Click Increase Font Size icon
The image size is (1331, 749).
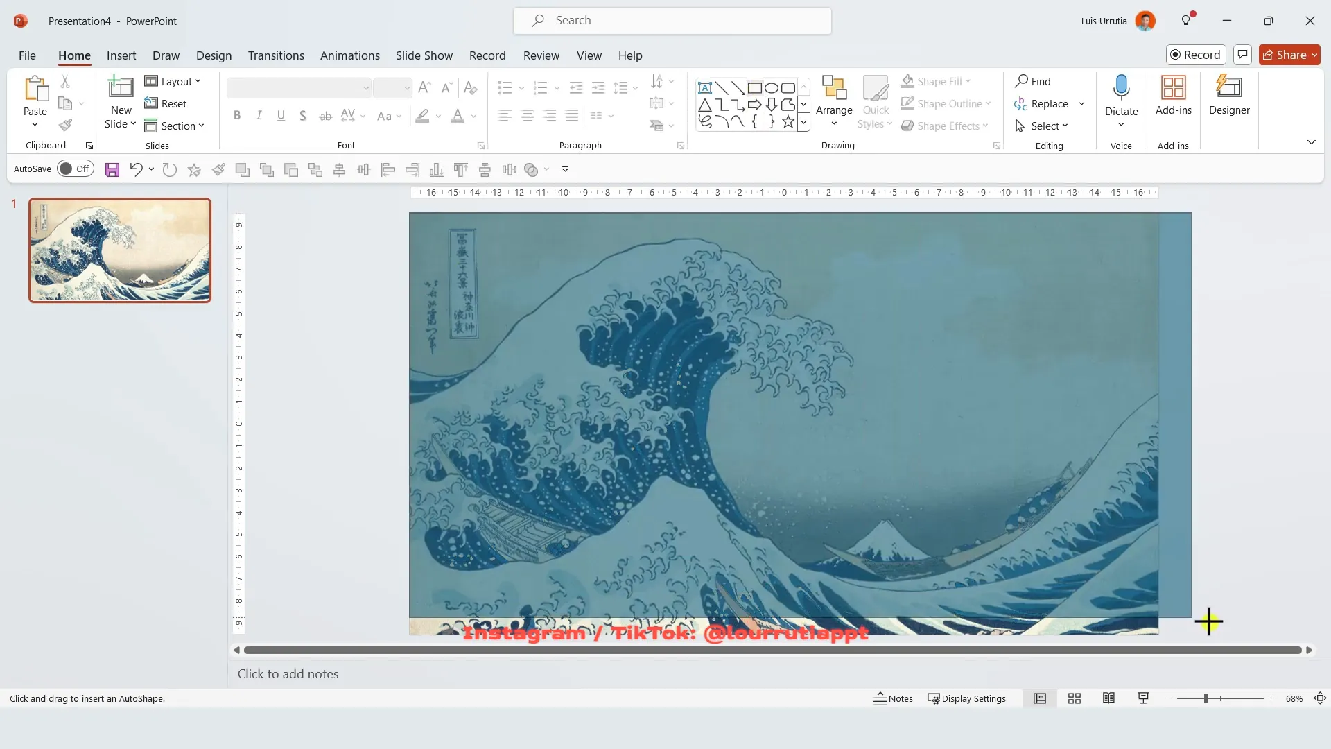pyautogui.click(x=425, y=87)
